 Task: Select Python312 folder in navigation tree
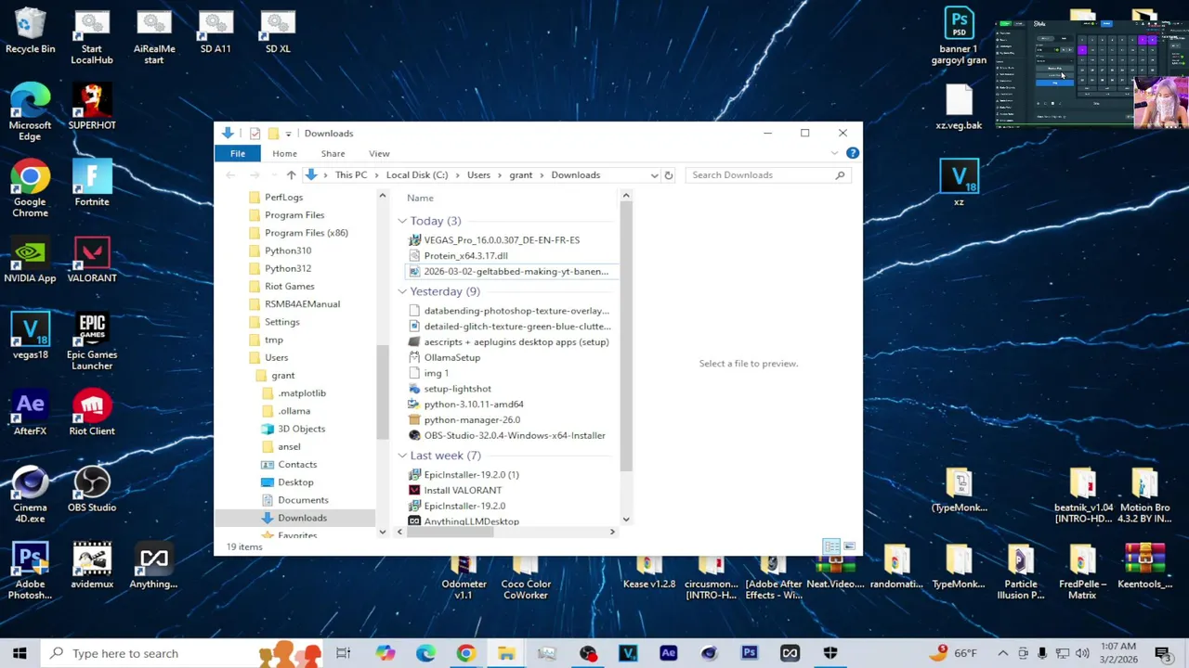tap(288, 268)
